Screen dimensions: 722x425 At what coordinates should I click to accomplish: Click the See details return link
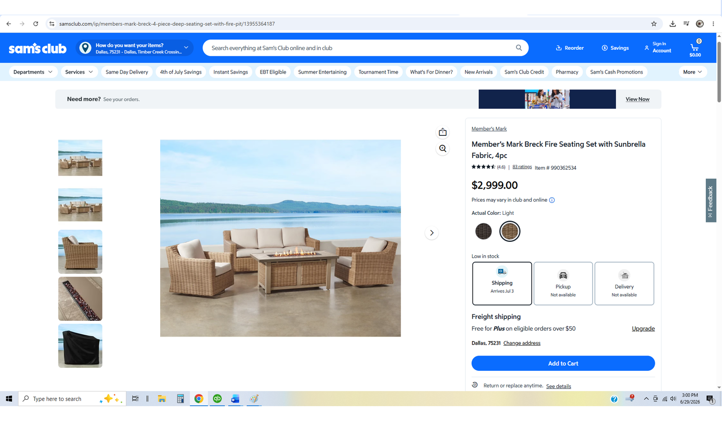(x=559, y=386)
